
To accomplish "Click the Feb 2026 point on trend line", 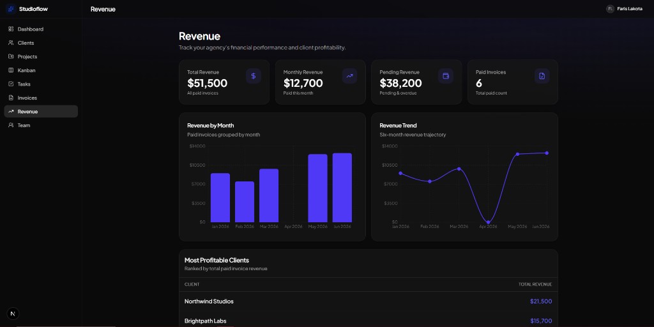I will pos(430,181).
